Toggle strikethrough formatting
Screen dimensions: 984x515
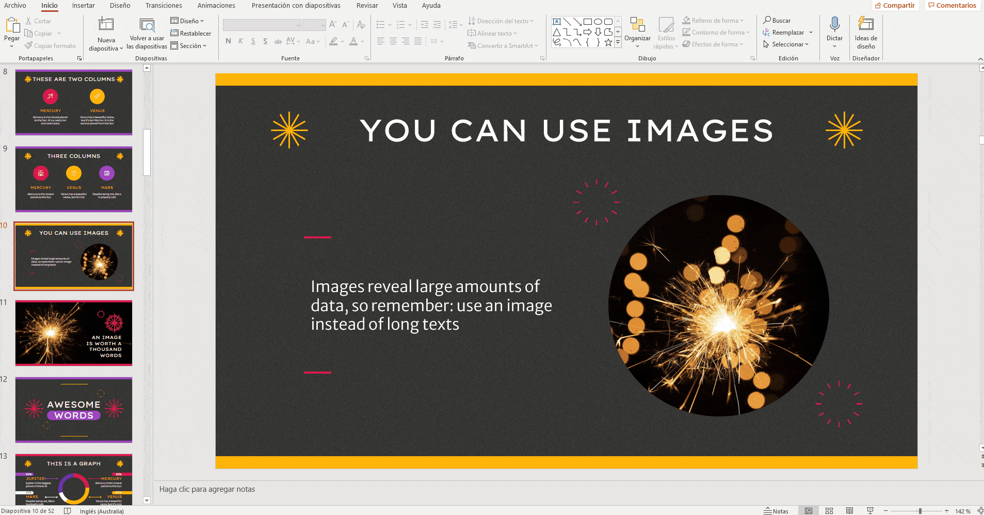pyautogui.click(x=278, y=41)
